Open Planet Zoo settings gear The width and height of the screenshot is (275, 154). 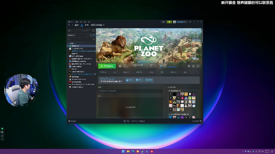click(189, 66)
